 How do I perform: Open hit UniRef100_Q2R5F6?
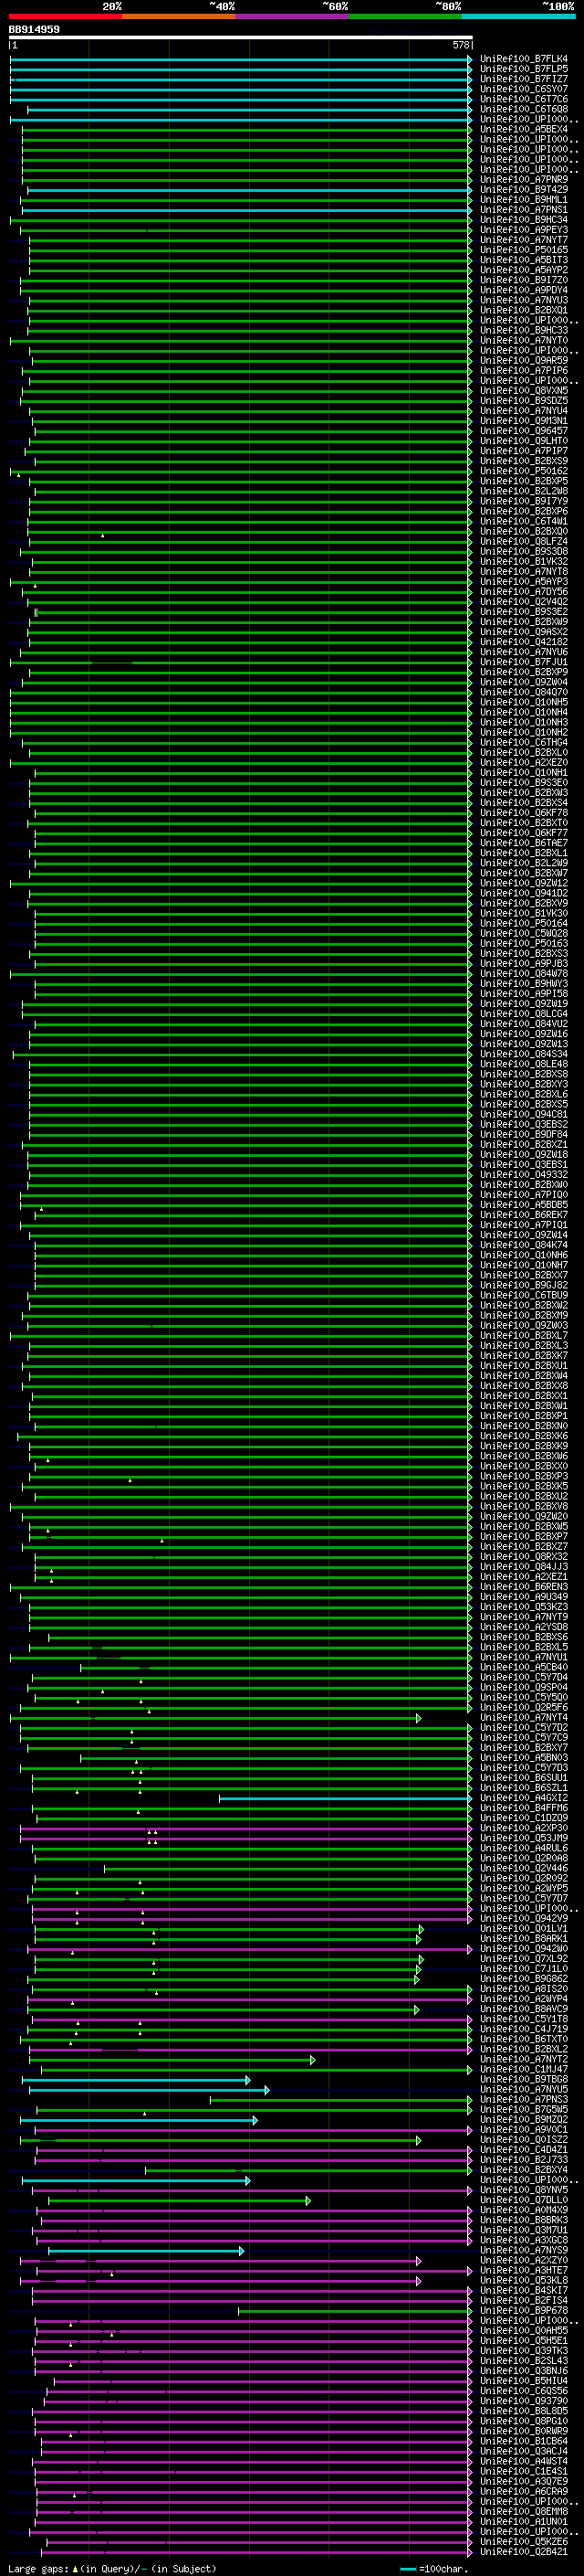pyautogui.click(x=524, y=1708)
